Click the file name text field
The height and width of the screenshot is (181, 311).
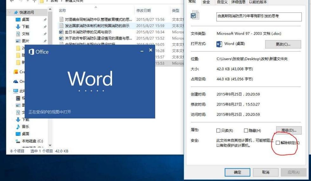[259, 16]
